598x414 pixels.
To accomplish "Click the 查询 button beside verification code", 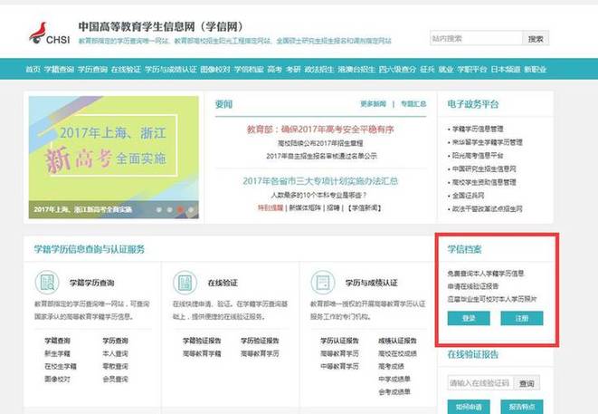I will pyautogui.click(x=527, y=383).
